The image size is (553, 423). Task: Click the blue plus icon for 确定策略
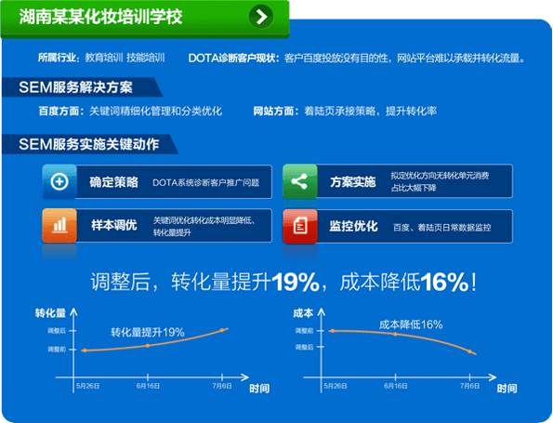coord(59,181)
